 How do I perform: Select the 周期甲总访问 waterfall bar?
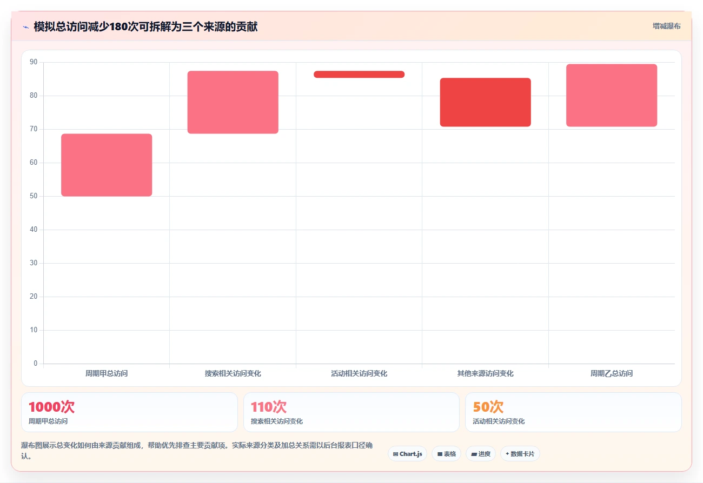tap(107, 165)
